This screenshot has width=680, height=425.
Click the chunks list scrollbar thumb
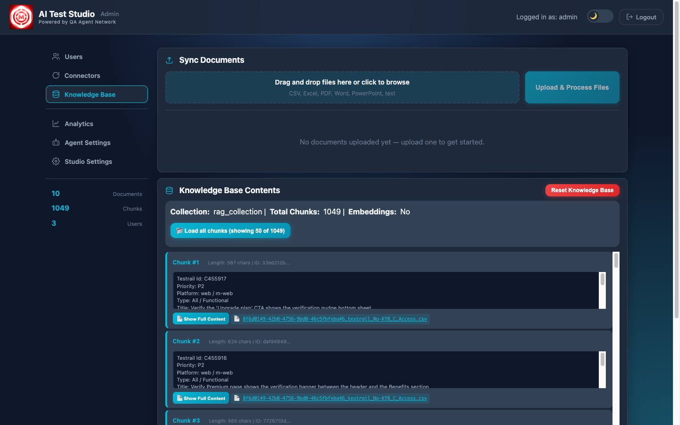(x=616, y=261)
